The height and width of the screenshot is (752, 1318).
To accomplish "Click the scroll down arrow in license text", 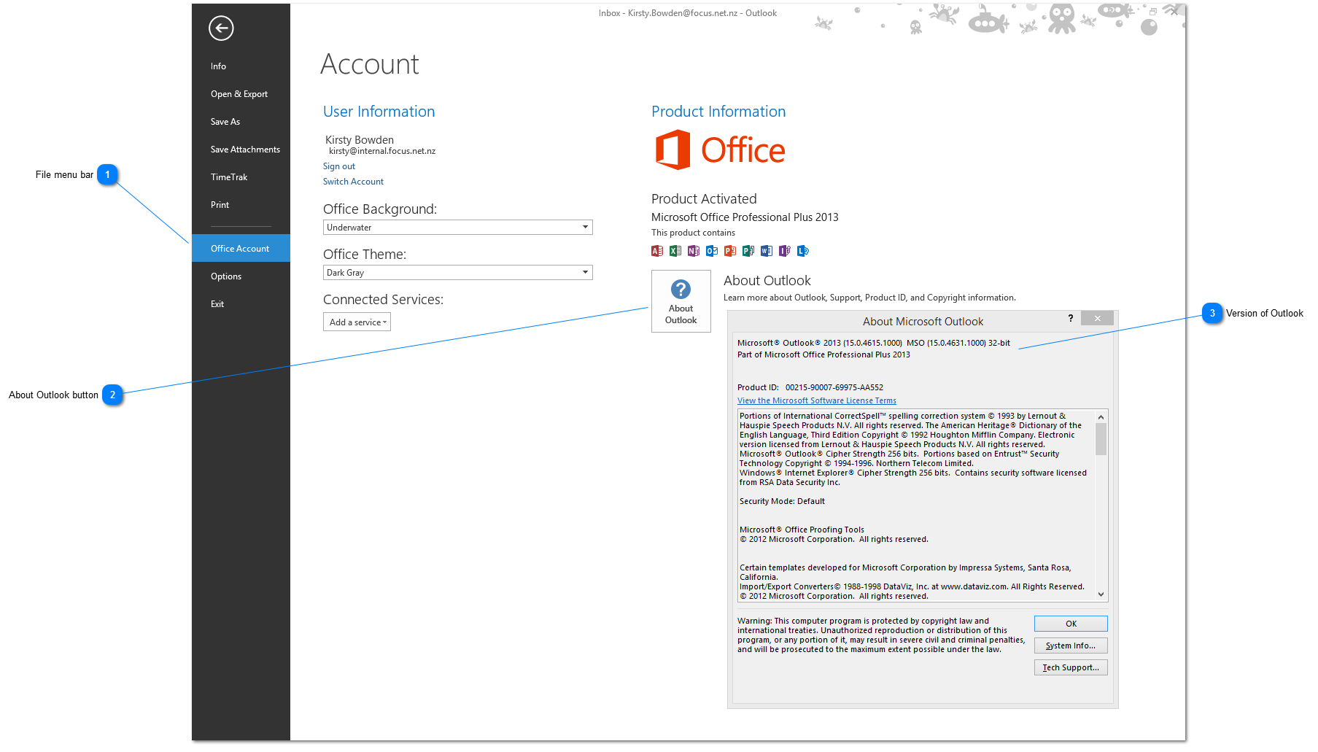I will click(x=1101, y=594).
